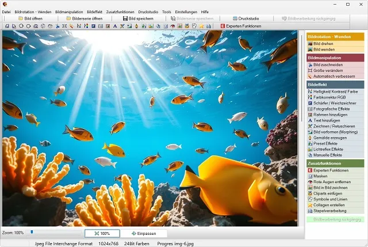Set zoom with the 100% button

click(x=102, y=233)
